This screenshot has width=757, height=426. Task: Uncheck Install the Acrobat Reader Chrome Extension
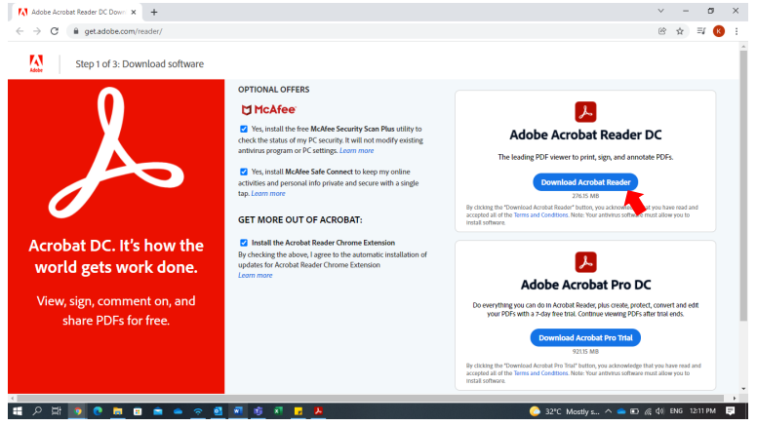pyautogui.click(x=243, y=243)
